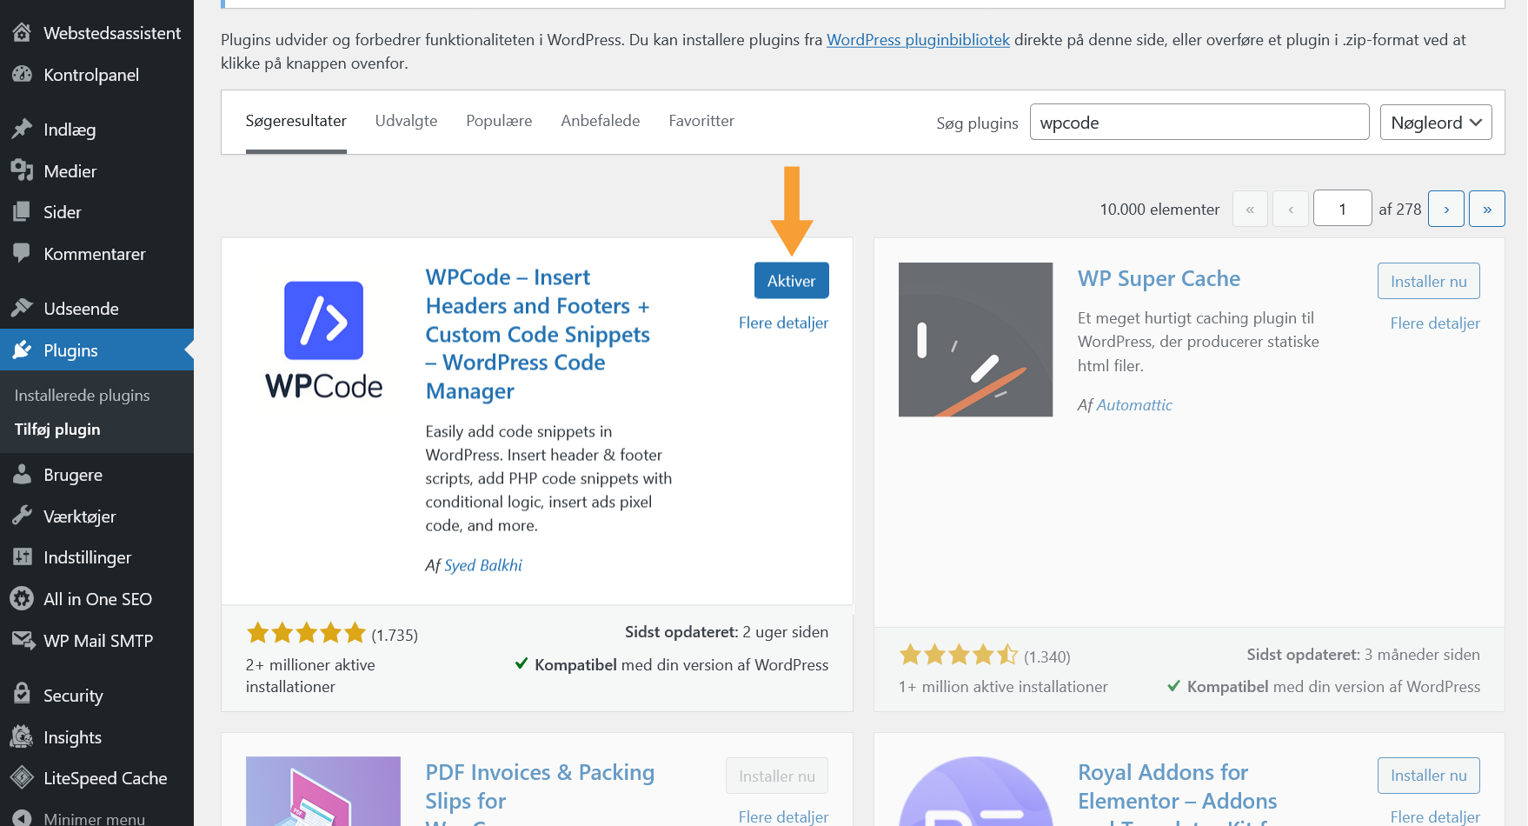The width and height of the screenshot is (1528, 826).
Task: Click the Kontrolpanel dashboard icon
Action: click(22, 75)
